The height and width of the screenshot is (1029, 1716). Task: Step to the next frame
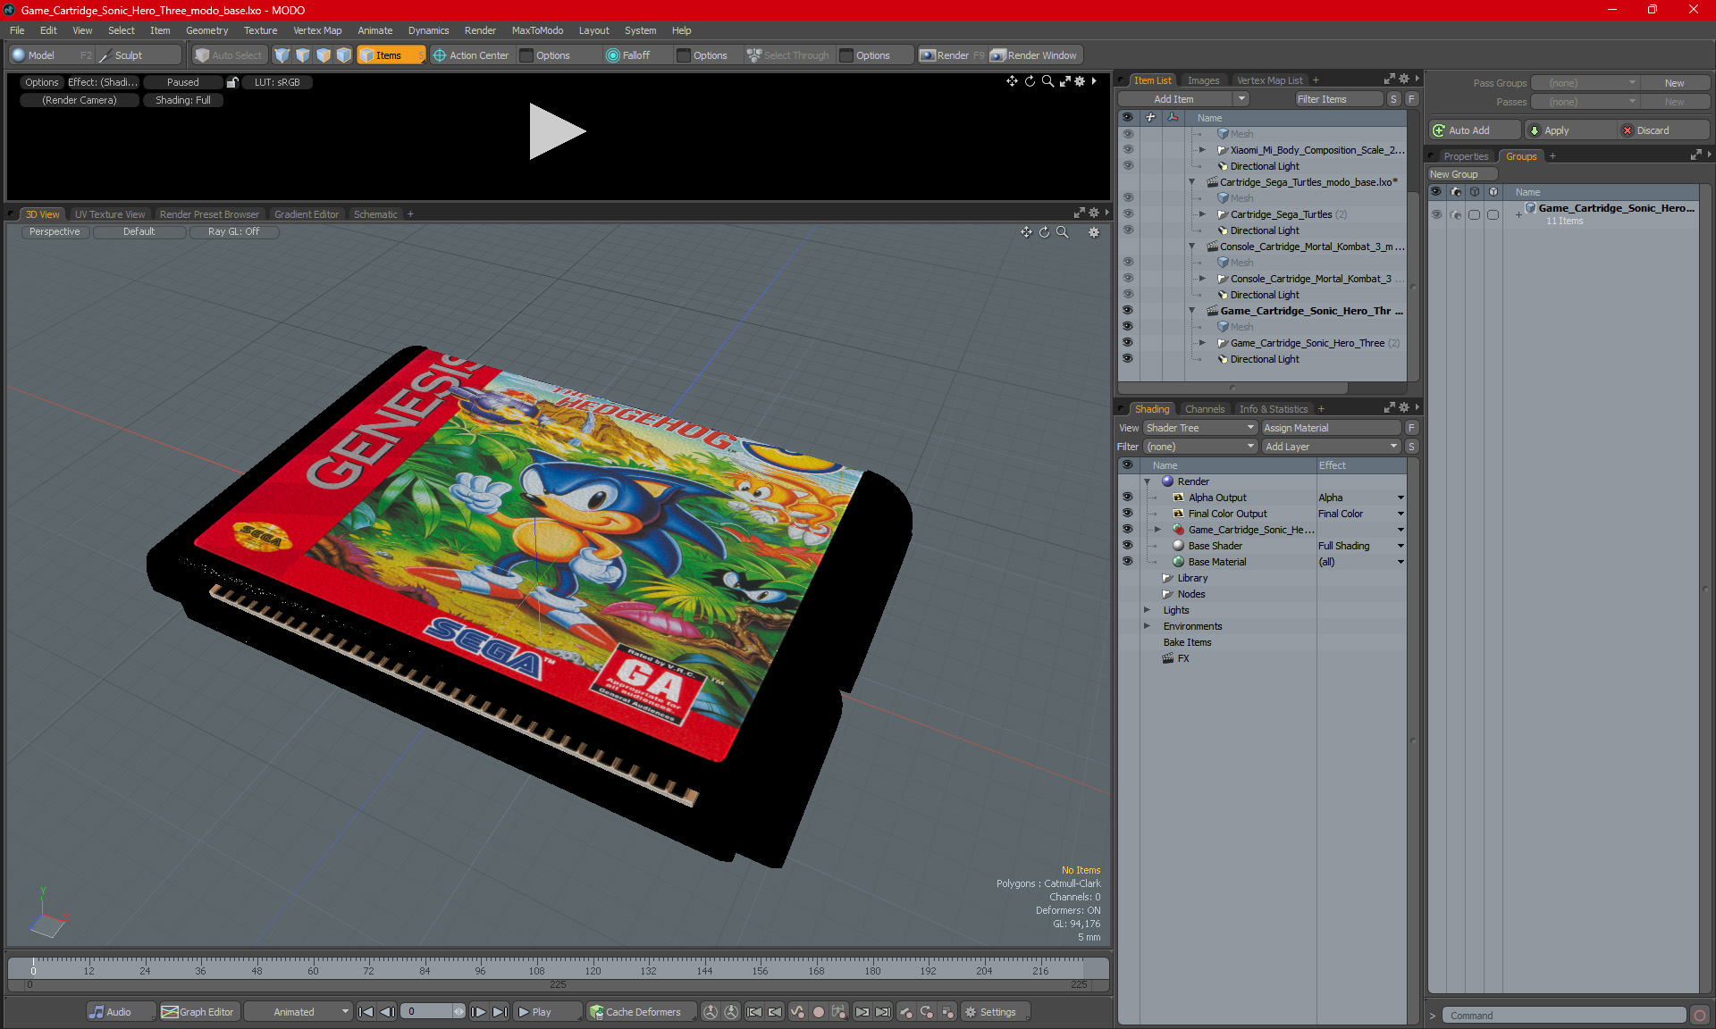[479, 1012]
